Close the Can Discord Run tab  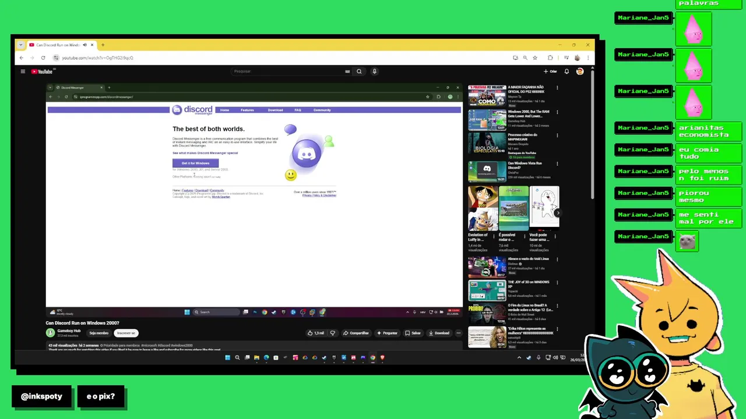[x=92, y=45]
